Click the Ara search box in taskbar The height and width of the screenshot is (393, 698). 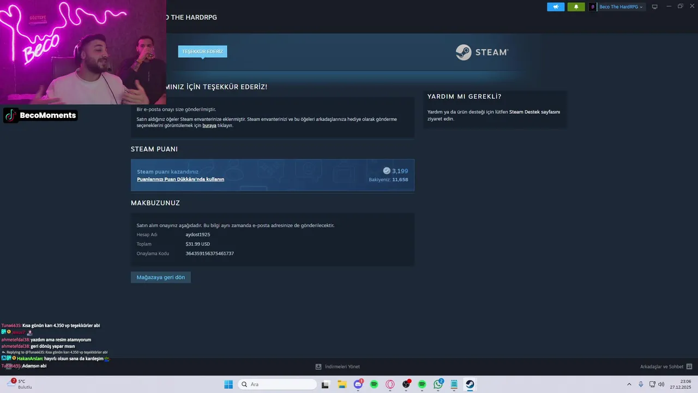tap(278, 384)
